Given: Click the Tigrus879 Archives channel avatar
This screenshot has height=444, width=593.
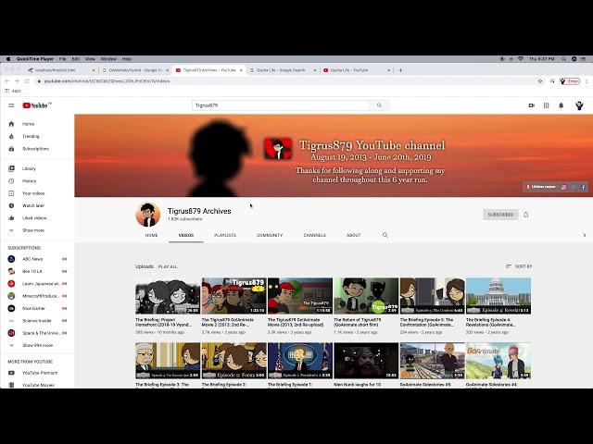Looking at the screenshot, I should pos(148,215).
